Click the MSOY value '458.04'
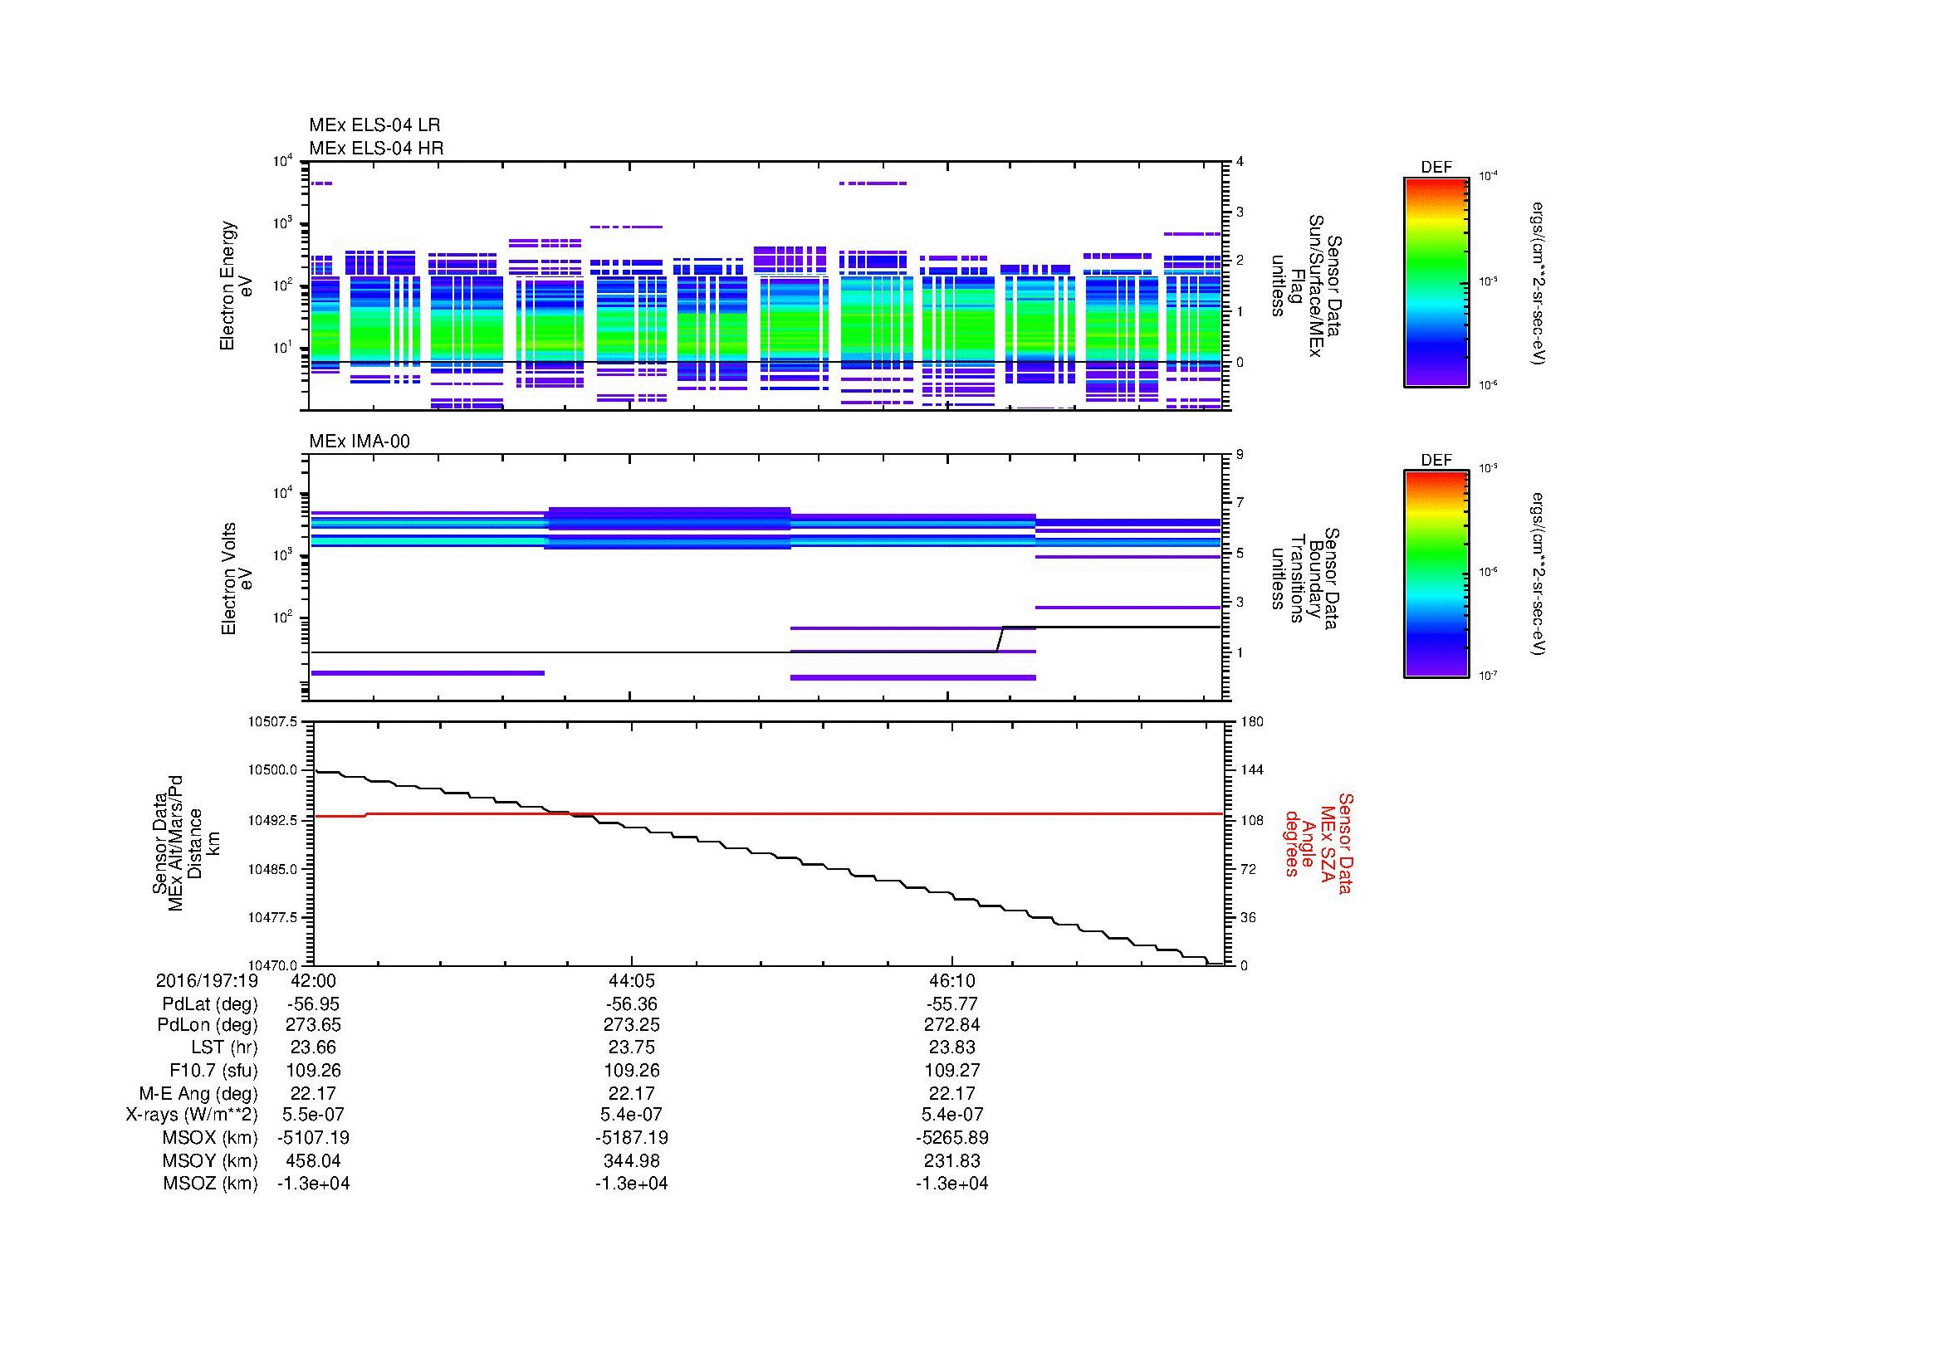The image size is (1942, 1372). (313, 1161)
